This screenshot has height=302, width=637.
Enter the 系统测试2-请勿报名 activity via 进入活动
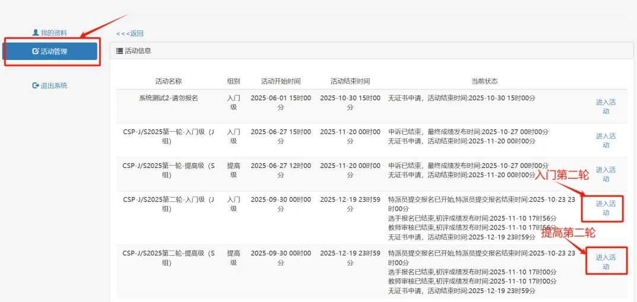tap(606, 106)
